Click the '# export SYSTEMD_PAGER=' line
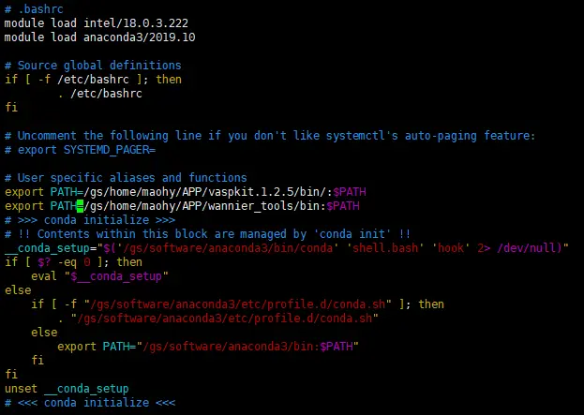 (x=80, y=150)
